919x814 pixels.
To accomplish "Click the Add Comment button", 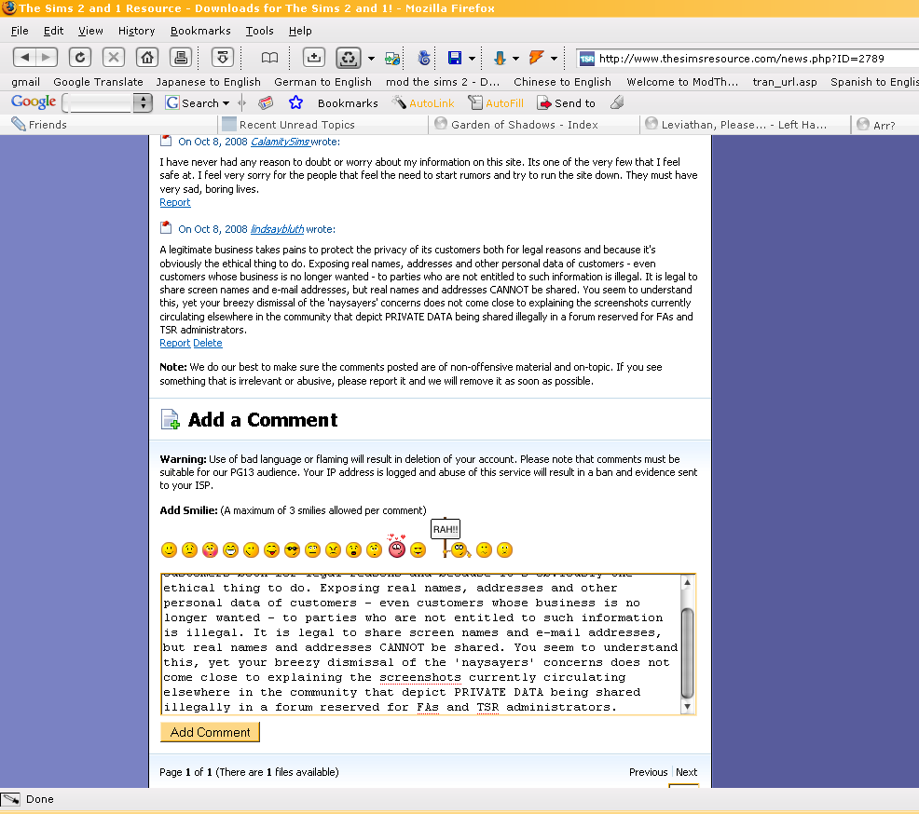I will click(210, 732).
